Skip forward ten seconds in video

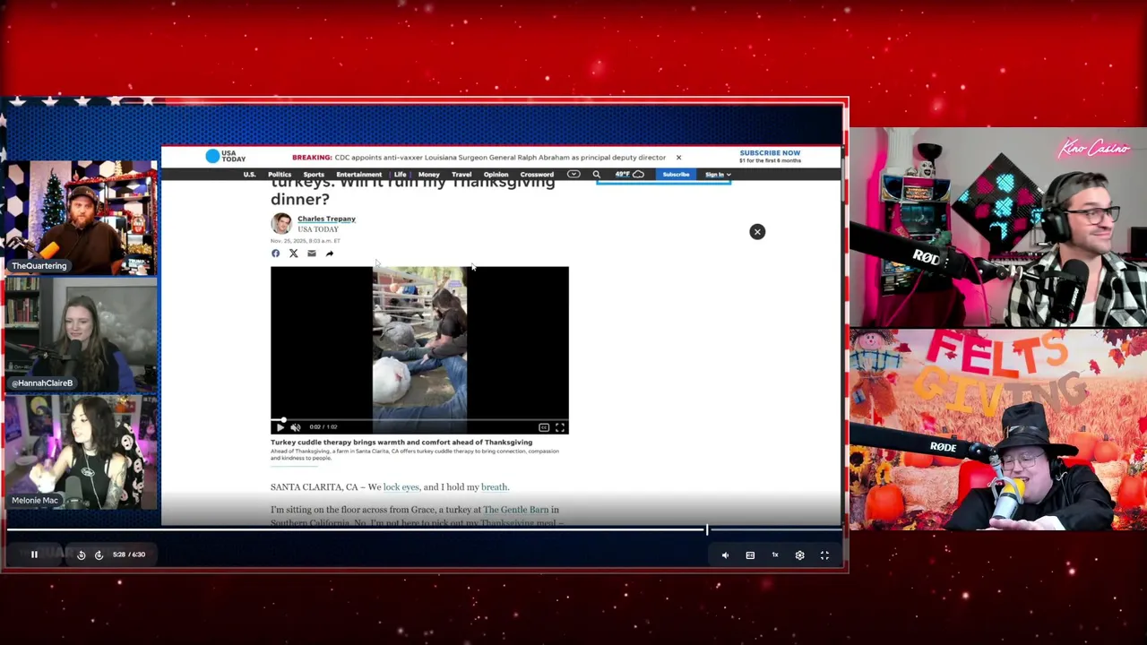pyautogui.click(x=99, y=555)
